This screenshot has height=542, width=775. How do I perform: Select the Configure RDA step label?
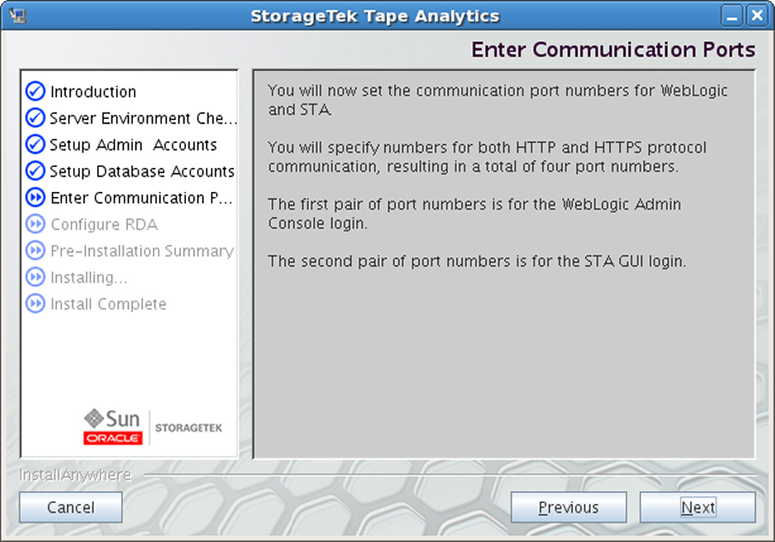pos(104,225)
